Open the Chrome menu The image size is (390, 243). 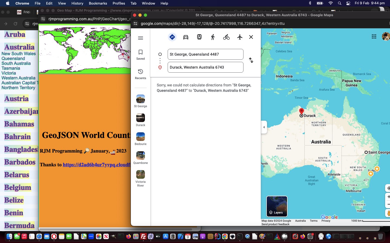(x=22, y=3)
